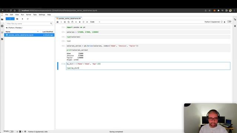237x133 pixels.
Task: Open the File Browser sidebar panel
Action: tap(2, 19)
